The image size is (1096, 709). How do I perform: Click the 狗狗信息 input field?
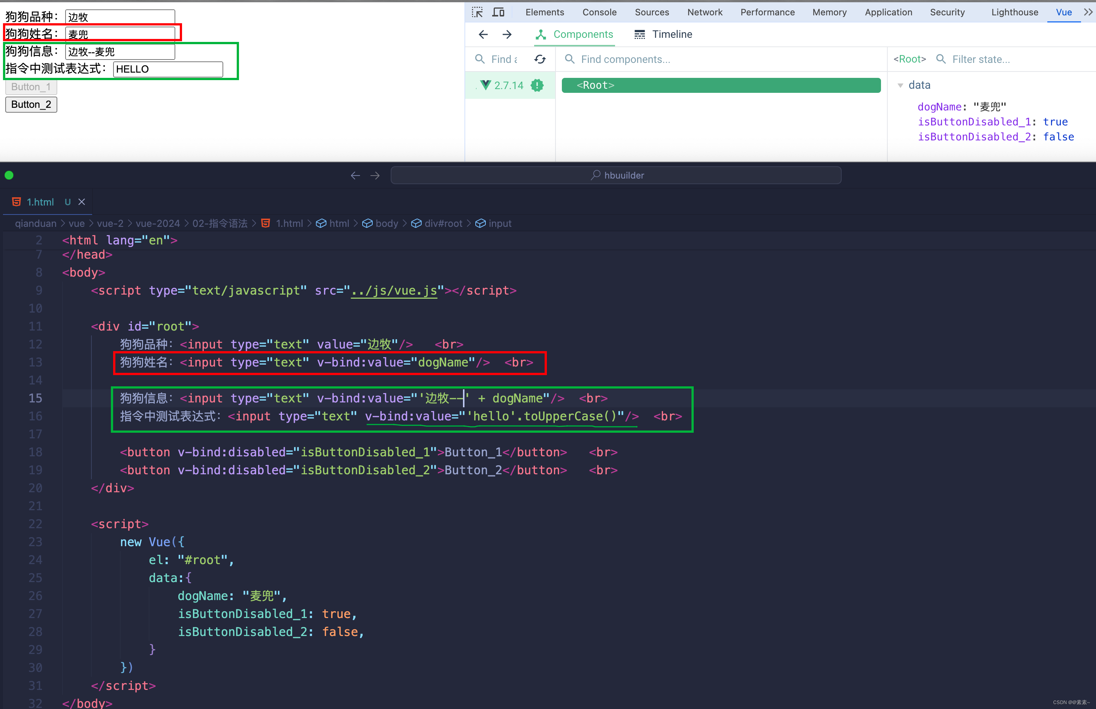(x=120, y=52)
